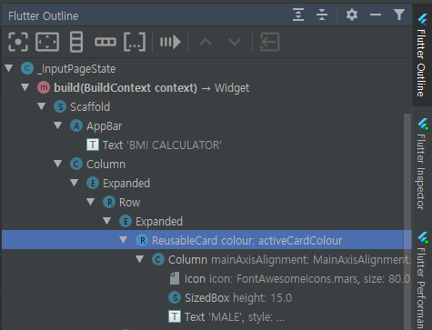432x330 pixels.
Task: Click the Wrap with Column icon
Action: click(76, 42)
